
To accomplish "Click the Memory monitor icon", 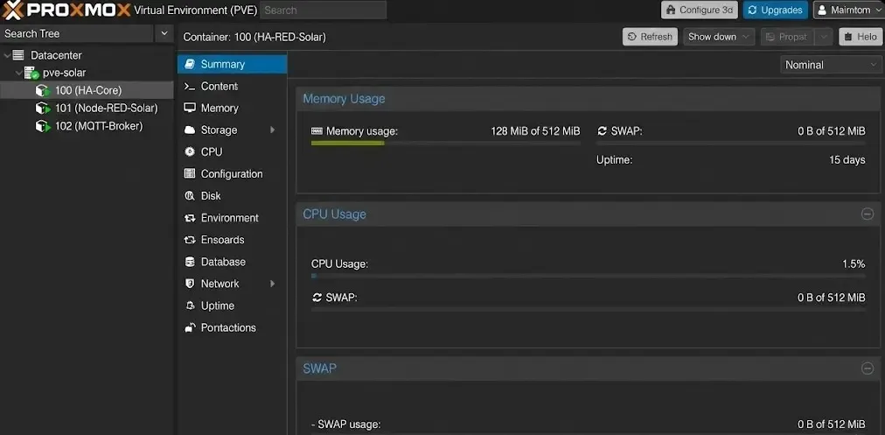I will point(191,108).
